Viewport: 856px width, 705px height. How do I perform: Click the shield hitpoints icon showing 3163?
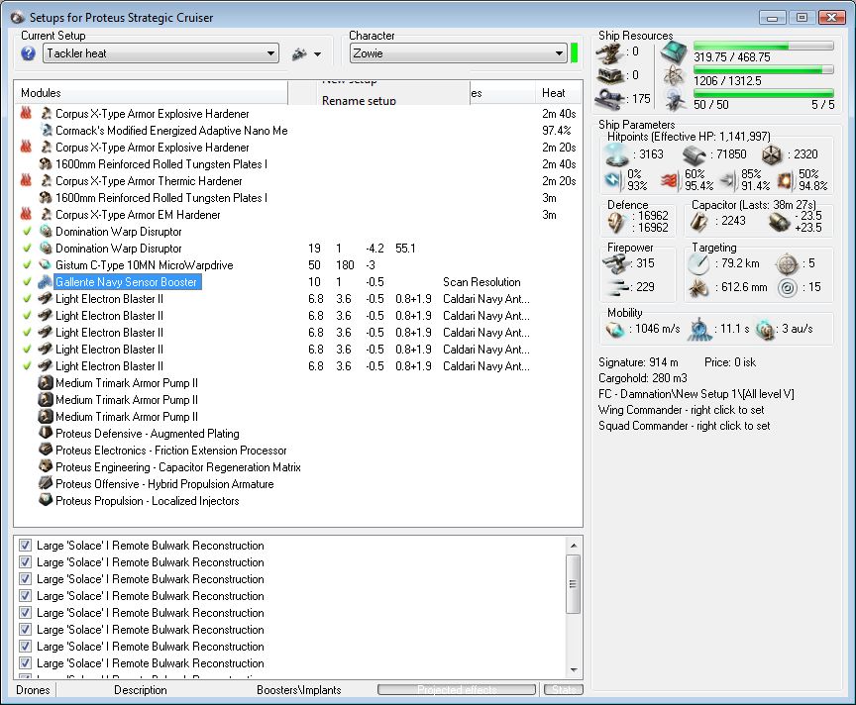point(617,155)
